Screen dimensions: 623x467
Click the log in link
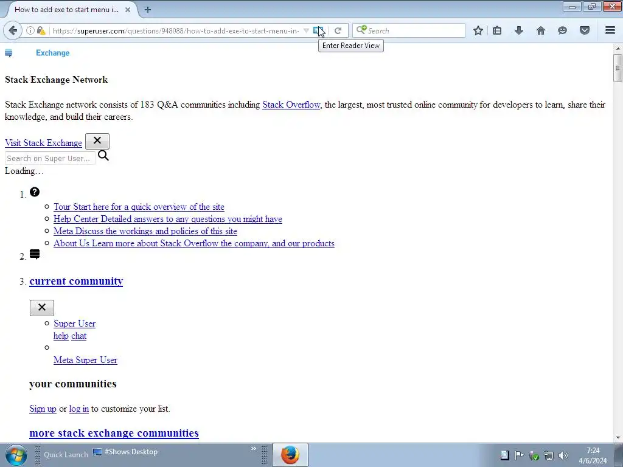click(x=78, y=409)
